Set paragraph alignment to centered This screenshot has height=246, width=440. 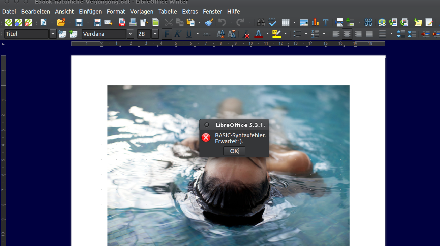(347, 34)
